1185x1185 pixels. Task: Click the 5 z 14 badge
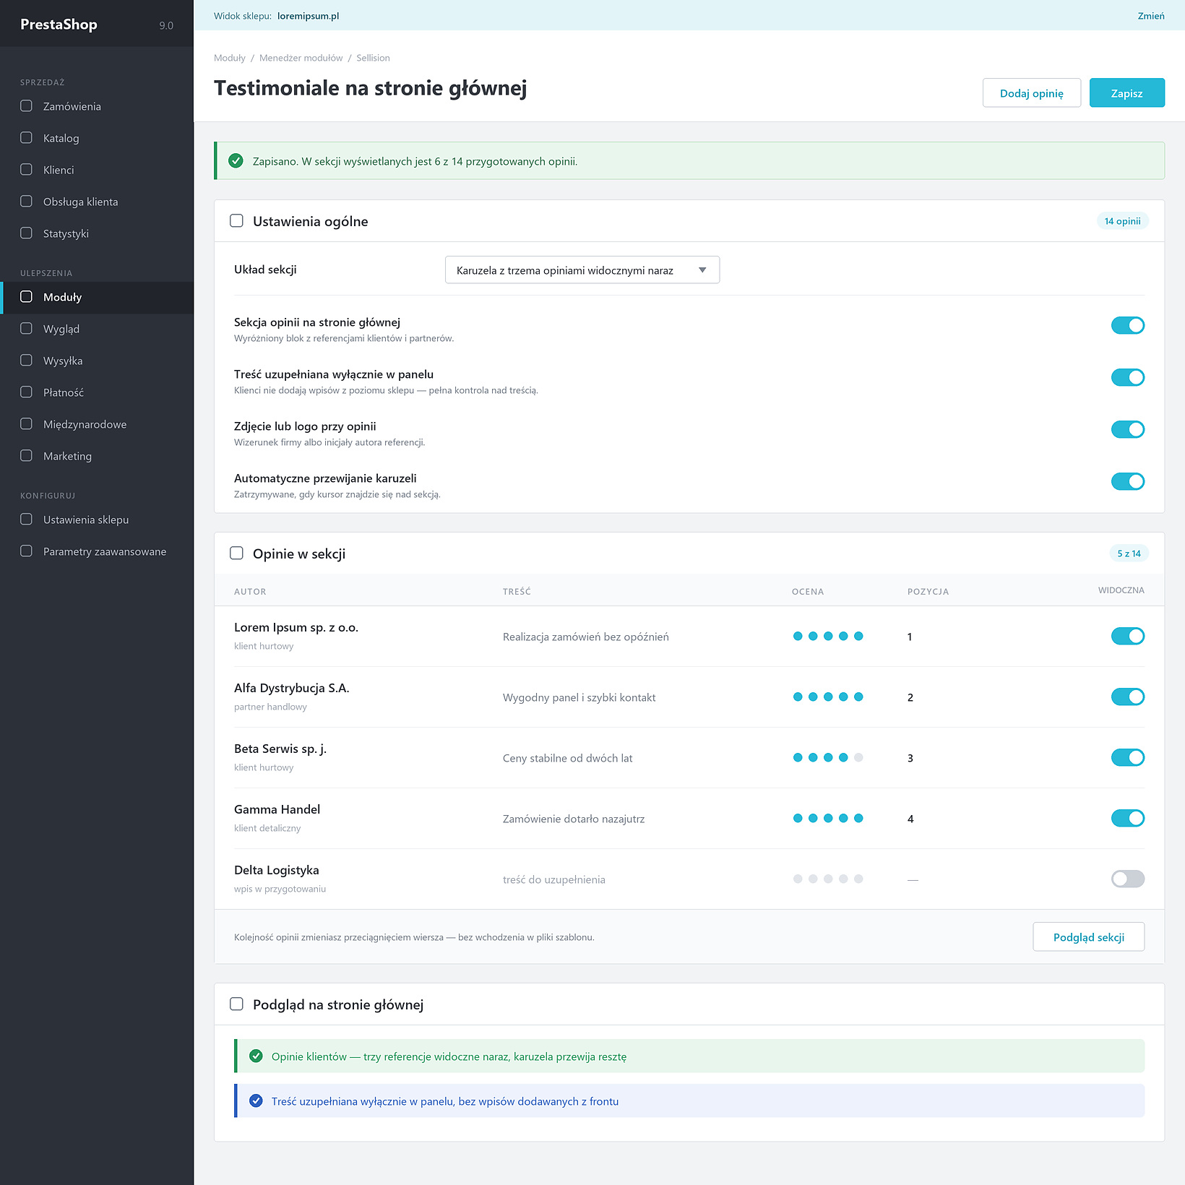[x=1129, y=553]
